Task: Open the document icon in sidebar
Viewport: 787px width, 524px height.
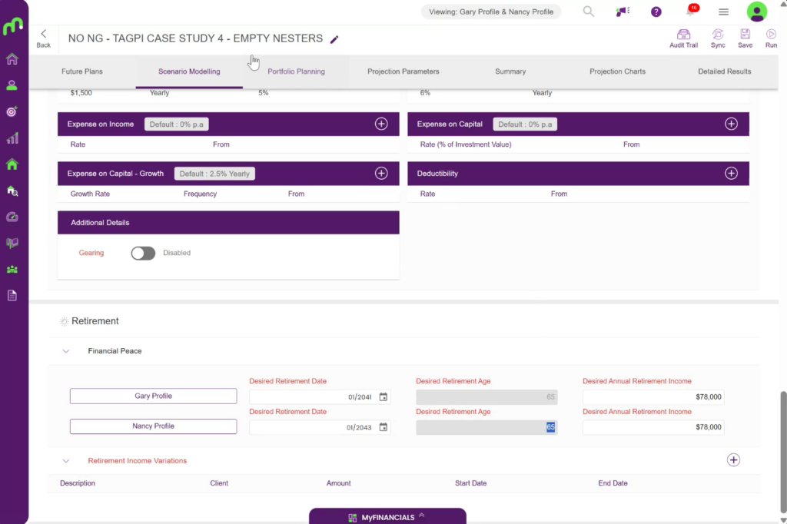Action: [12, 296]
